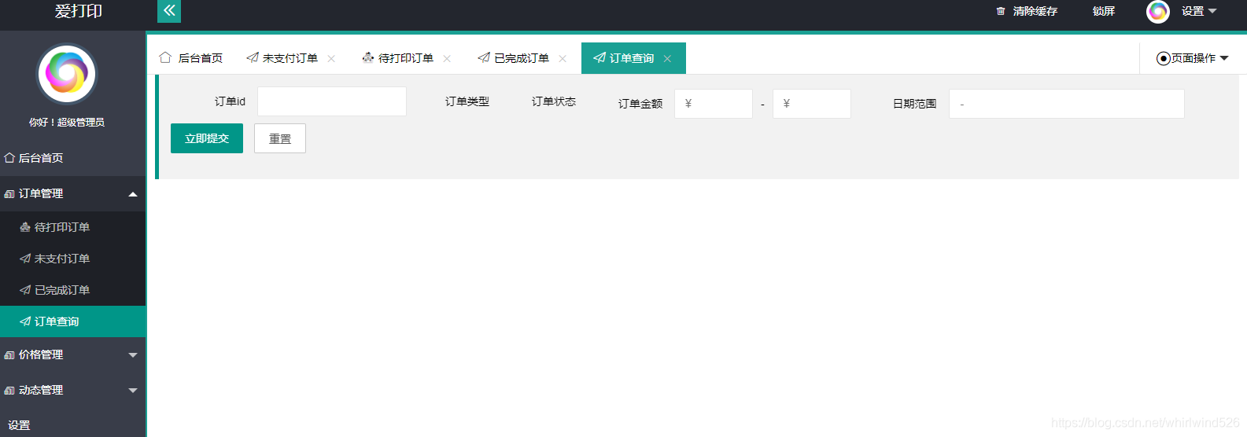Click icon beside sidebar 待打印订单

(x=25, y=227)
